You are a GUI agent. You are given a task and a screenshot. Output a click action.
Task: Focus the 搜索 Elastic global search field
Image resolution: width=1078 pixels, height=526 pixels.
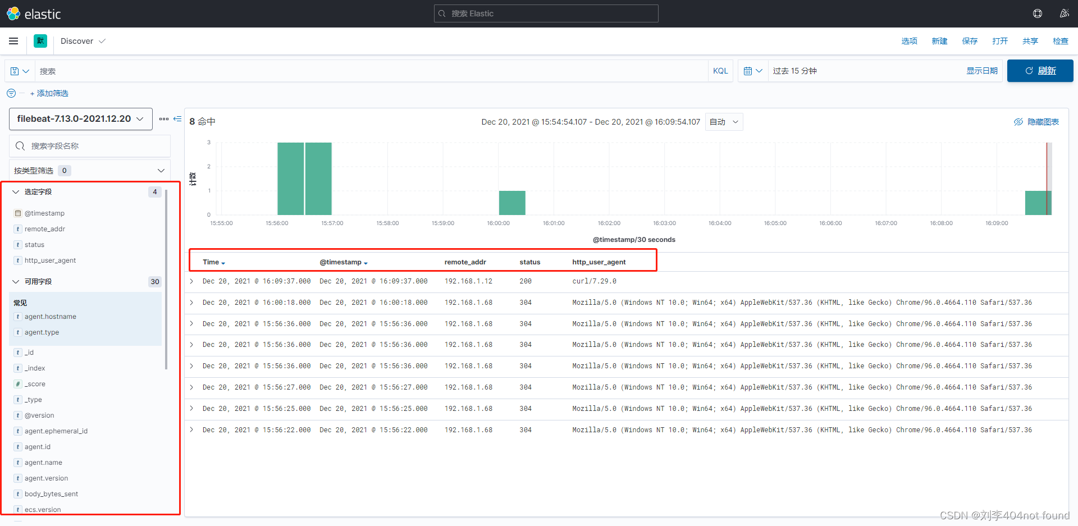(546, 13)
